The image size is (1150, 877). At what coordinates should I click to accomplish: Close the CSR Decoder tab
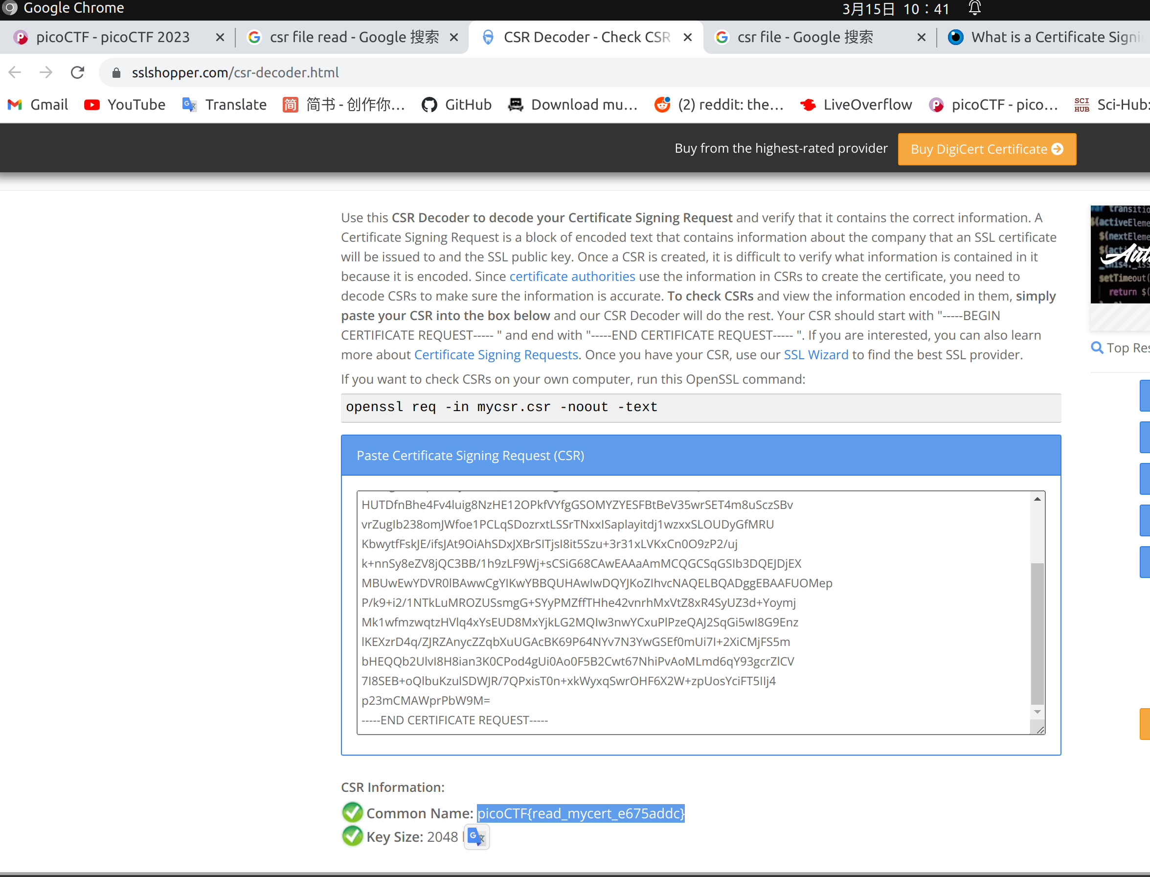tap(688, 38)
